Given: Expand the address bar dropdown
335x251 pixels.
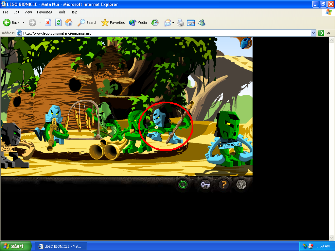Looking at the screenshot, I should (x=313, y=33).
